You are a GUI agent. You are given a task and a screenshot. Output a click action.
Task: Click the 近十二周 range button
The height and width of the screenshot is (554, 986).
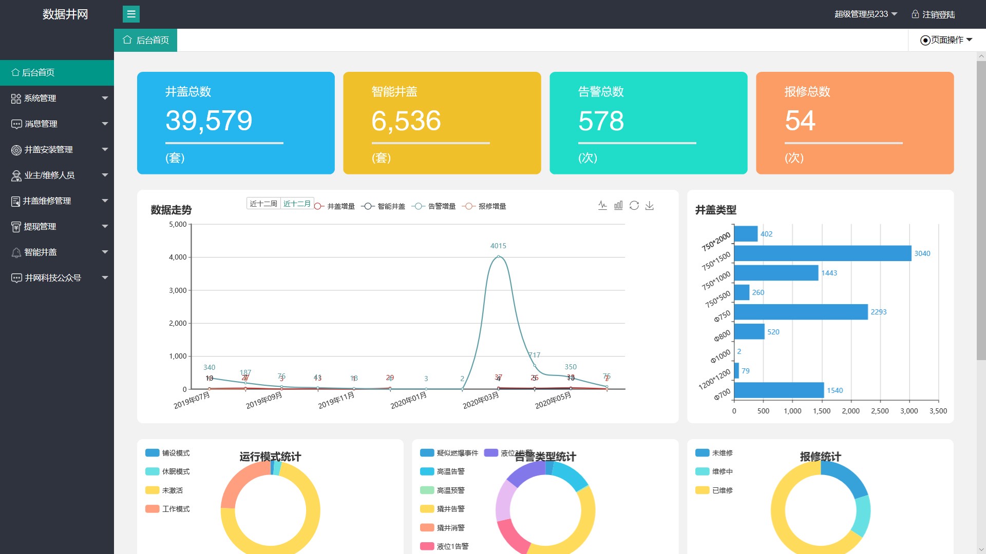pos(263,204)
